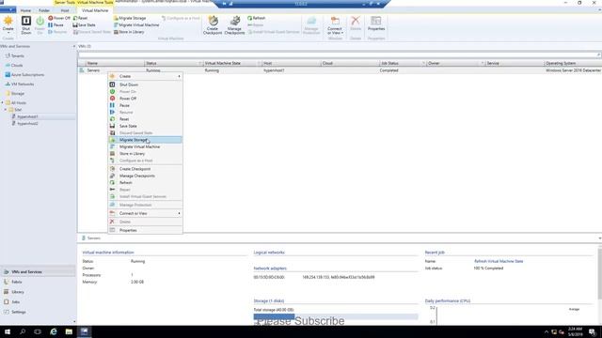Click Pause in the ribbon
The width and height of the screenshot is (602, 338).
55,25
